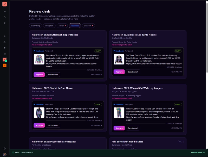Click Product: Starbirth Coat Fleece line
This screenshot has height=157, width=208.
43,96
